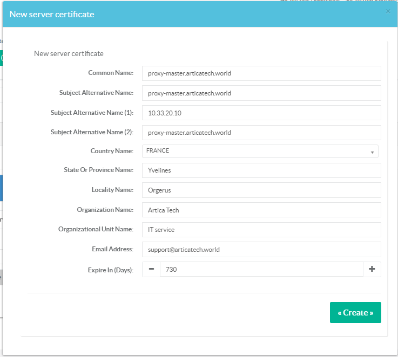The image size is (398, 357).
Task: Increase expiry days with the plus button
Action: tap(372, 269)
